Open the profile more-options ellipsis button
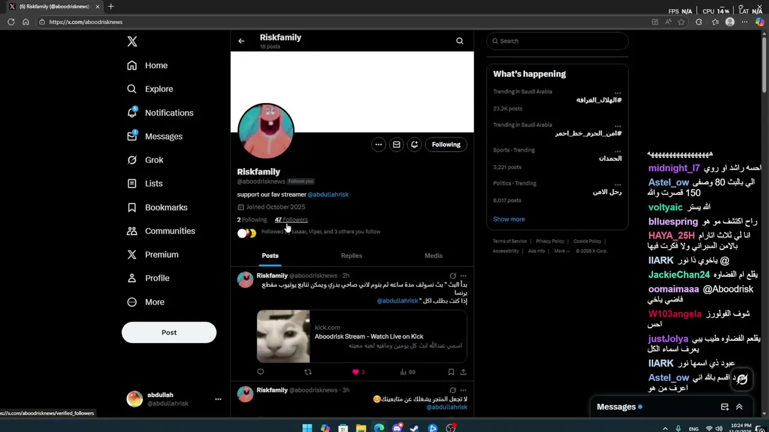The image size is (769, 432). [378, 145]
